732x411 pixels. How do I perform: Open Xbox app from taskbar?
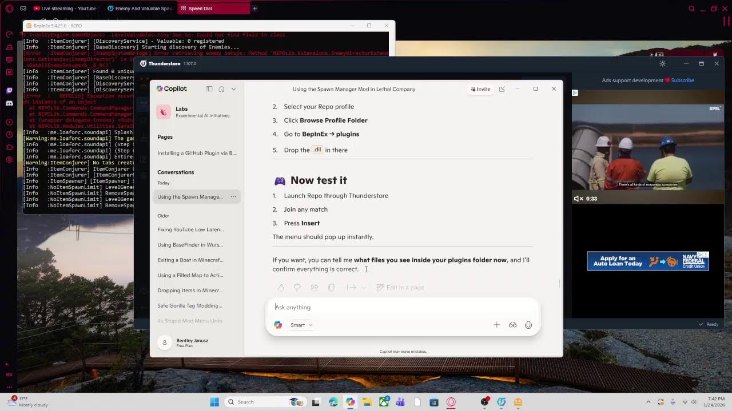click(384, 402)
